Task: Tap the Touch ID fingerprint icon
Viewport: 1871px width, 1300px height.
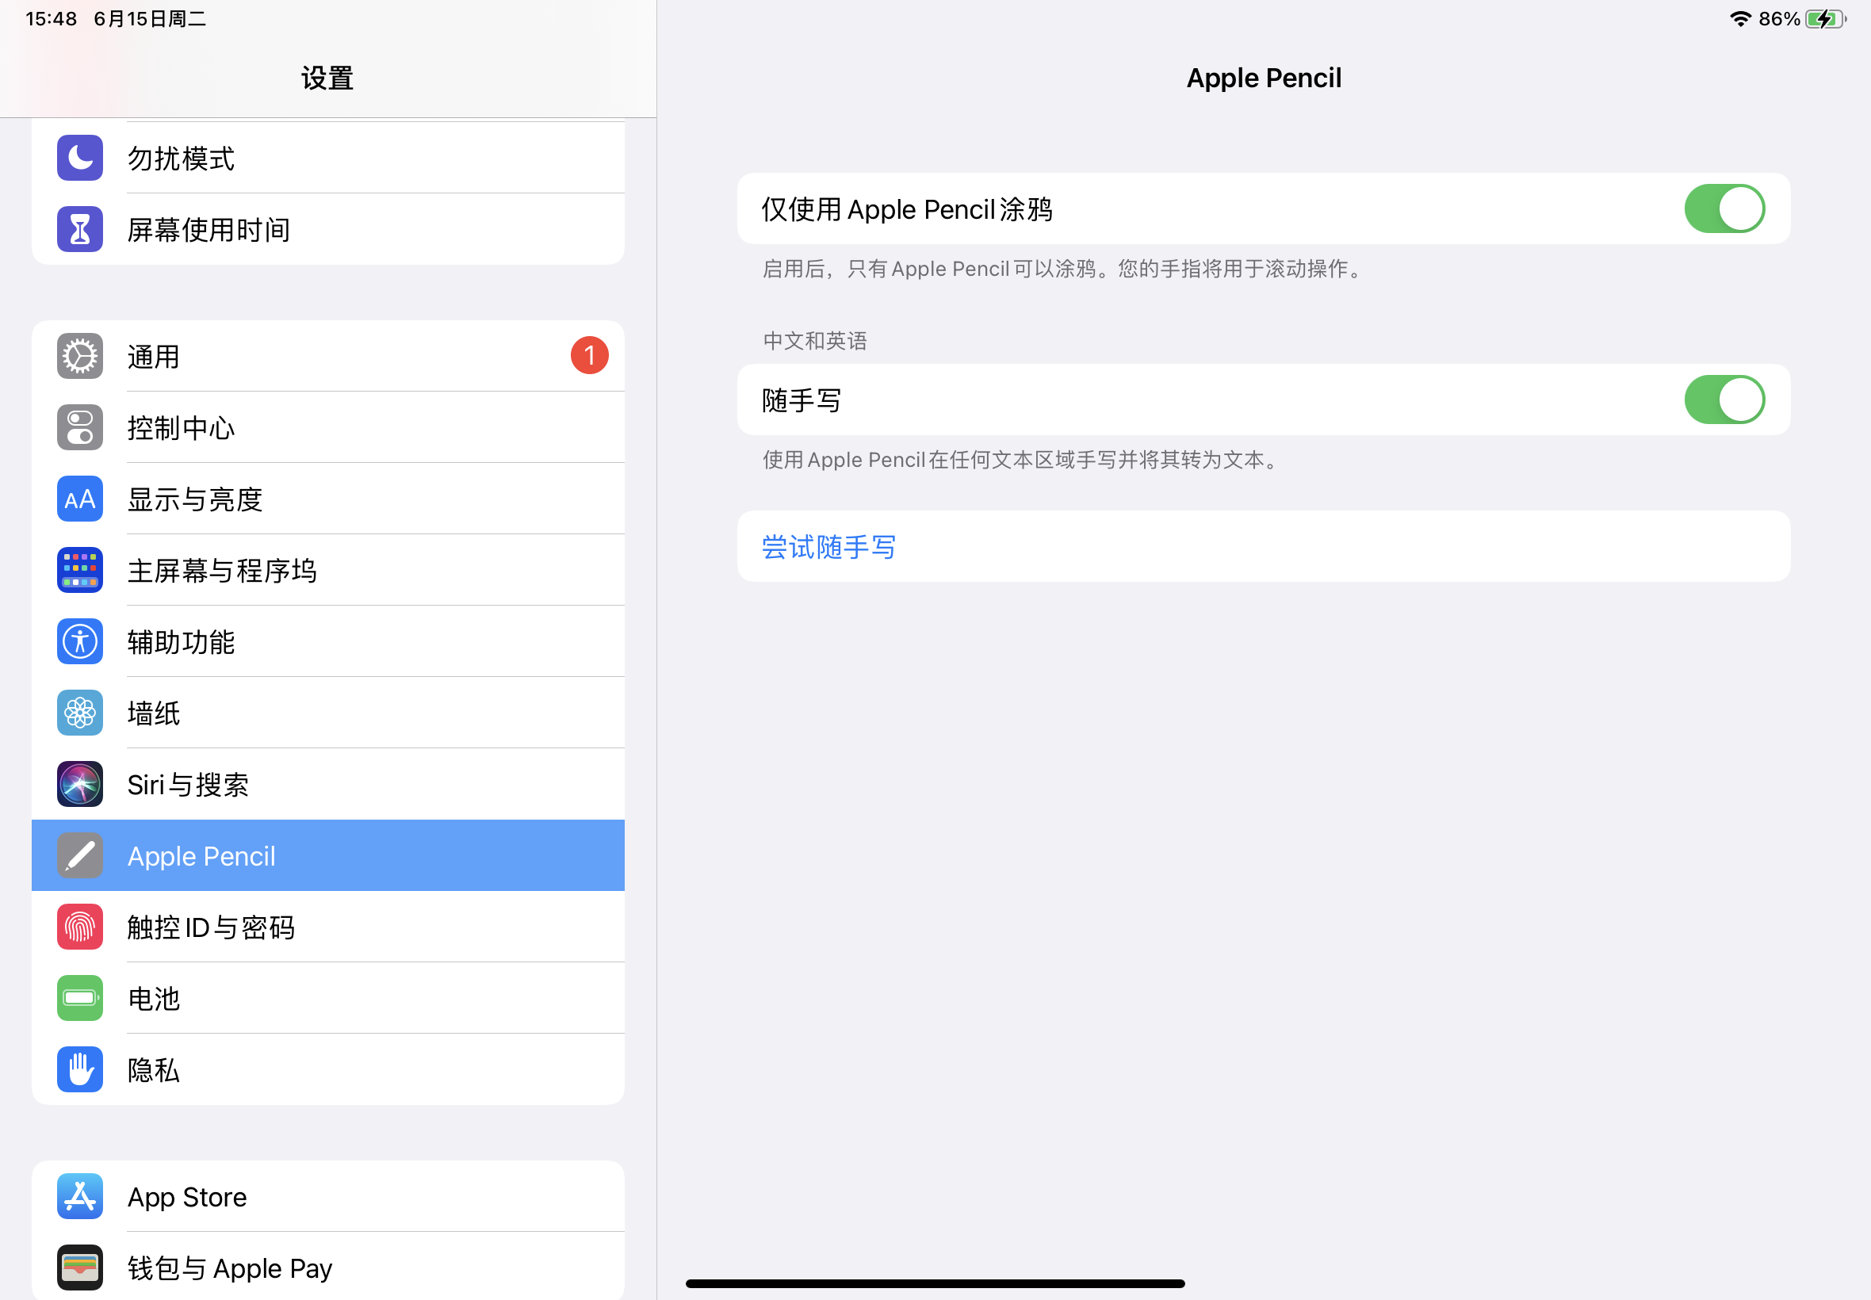Action: click(80, 927)
